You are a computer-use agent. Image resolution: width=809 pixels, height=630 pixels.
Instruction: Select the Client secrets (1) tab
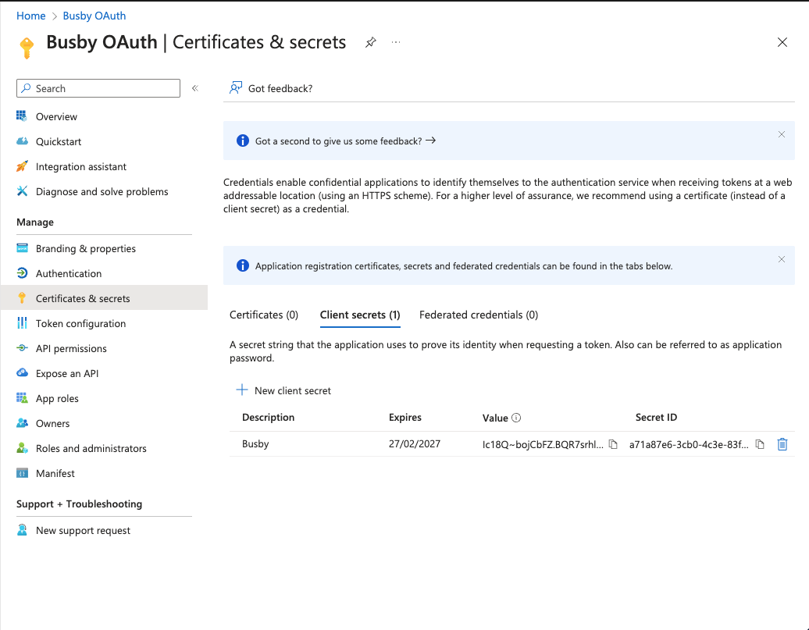tap(360, 315)
